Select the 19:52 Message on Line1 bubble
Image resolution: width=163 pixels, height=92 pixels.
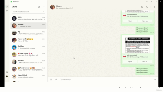pos(145,30)
